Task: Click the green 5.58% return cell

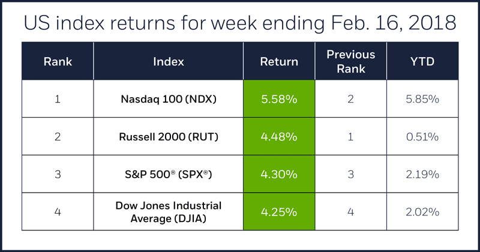Action: pyautogui.click(x=278, y=99)
